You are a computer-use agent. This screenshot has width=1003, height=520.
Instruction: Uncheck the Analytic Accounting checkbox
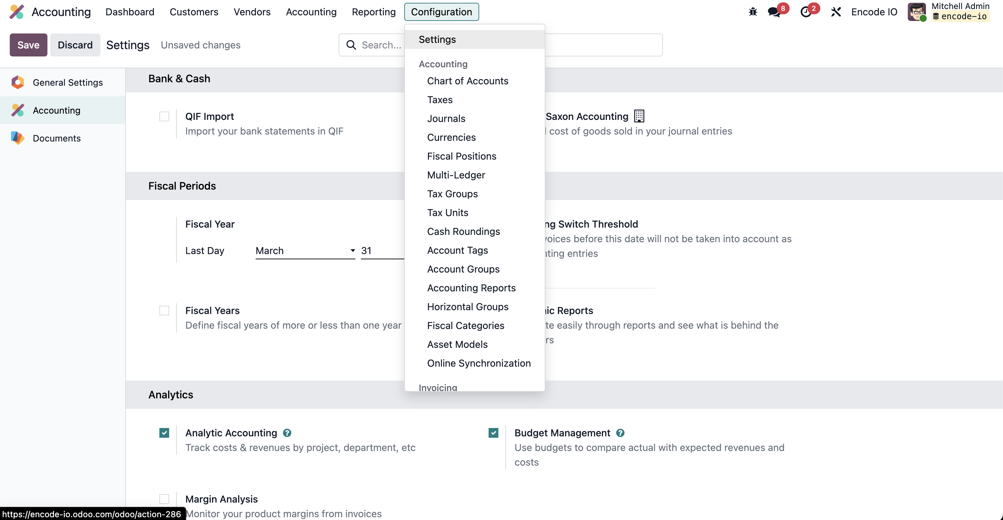pos(164,433)
